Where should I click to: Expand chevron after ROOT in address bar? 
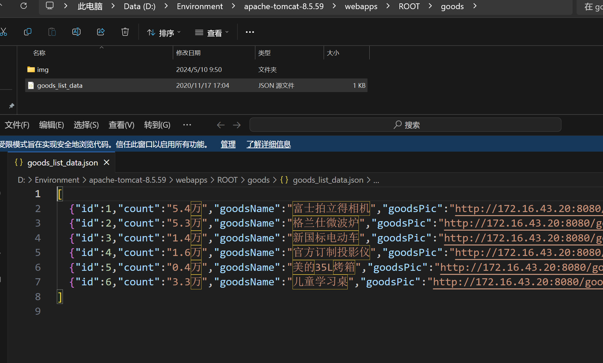(430, 6)
